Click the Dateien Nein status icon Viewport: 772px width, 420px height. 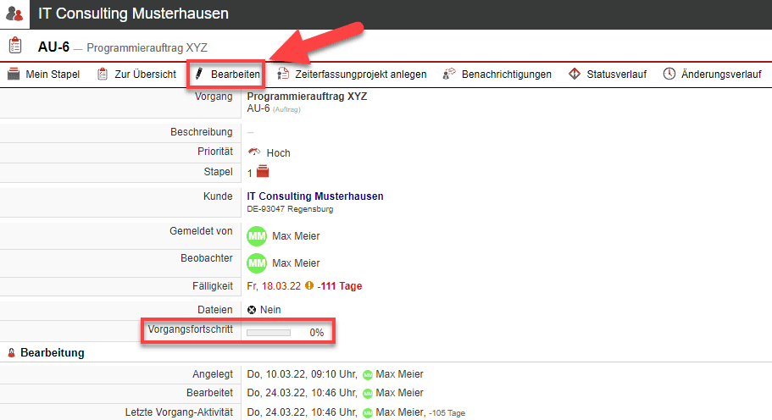pyautogui.click(x=252, y=310)
